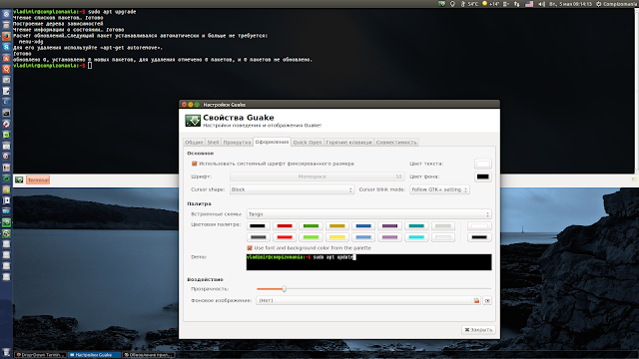Open built-in schemes Tango dropdown

click(x=368, y=214)
